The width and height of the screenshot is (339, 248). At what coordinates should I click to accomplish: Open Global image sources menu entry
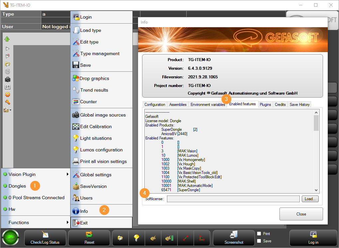(101, 115)
